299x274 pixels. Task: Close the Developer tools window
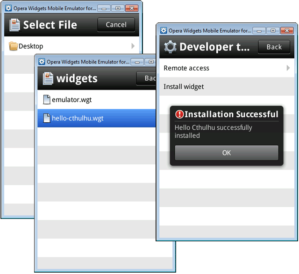[287, 30]
